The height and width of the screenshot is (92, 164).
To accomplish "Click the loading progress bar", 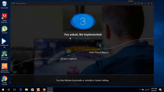I will (82, 75).
